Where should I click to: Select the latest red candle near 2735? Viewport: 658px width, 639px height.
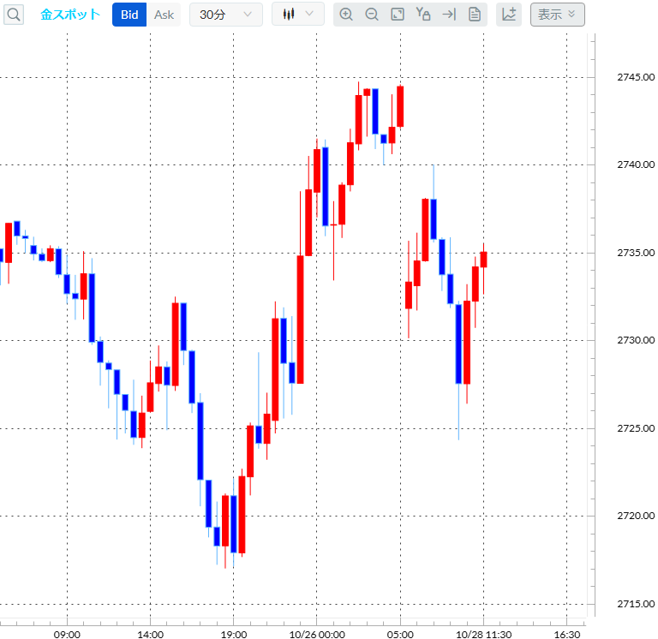coord(483,260)
